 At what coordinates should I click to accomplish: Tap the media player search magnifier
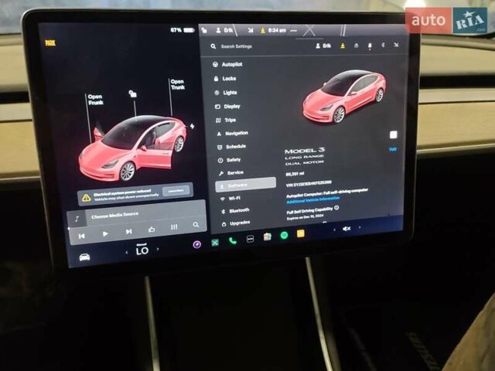click(x=196, y=226)
